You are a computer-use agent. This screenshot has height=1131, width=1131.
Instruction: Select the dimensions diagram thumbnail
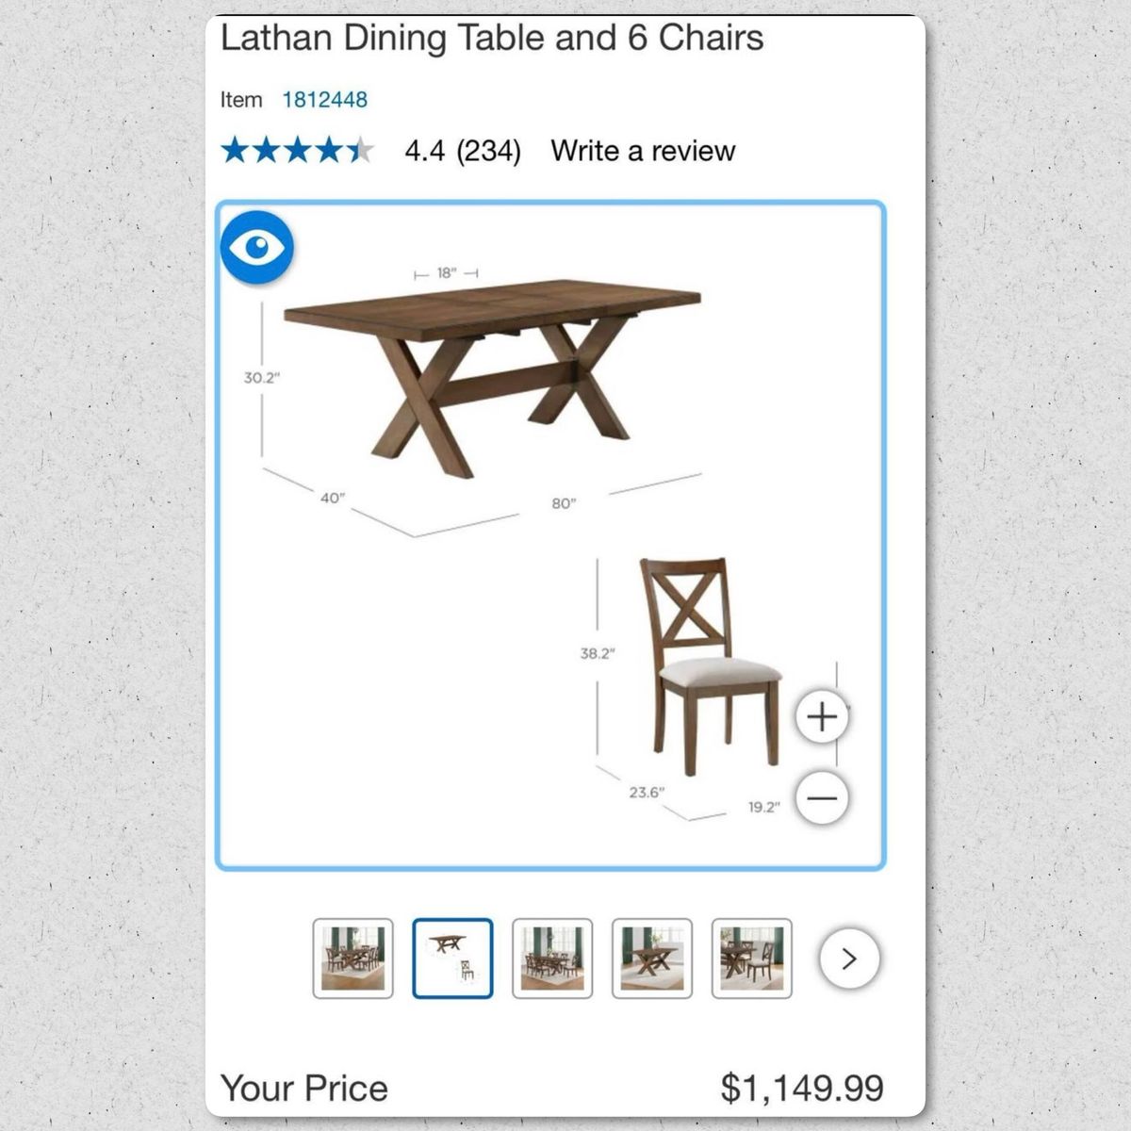[x=452, y=959]
